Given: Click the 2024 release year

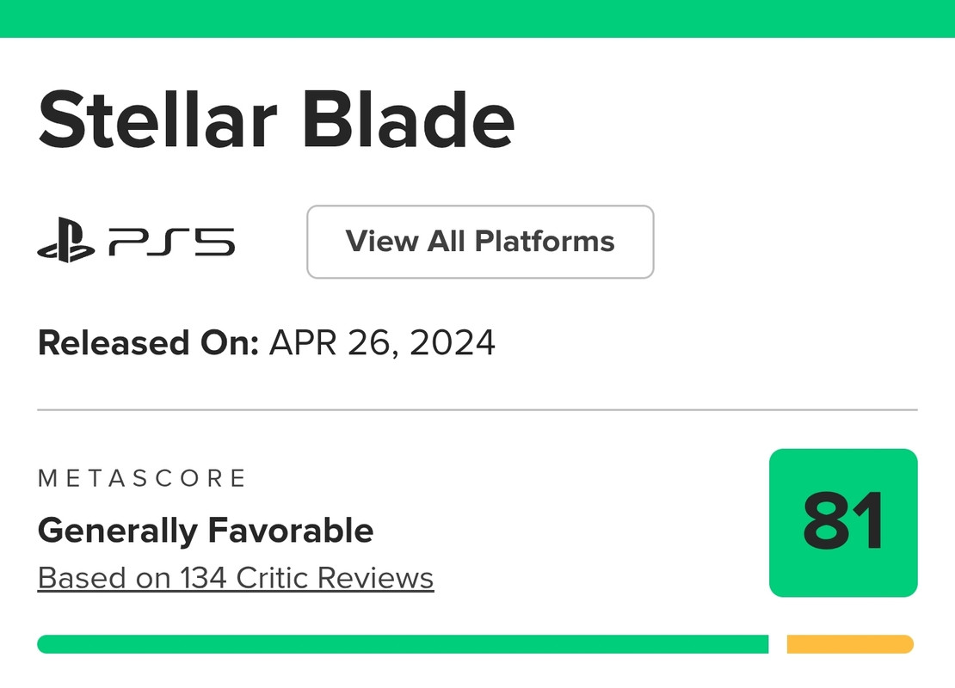Looking at the screenshot, I should [453, 343].
